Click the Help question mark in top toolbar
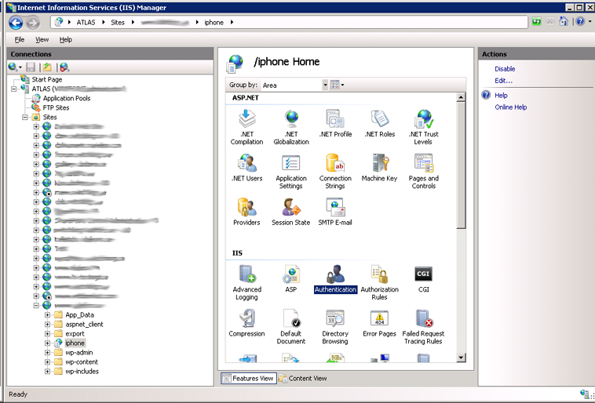595x403 pixels. tap(580, 22)
